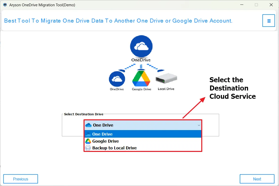Click the large OneDrive source cloud icon
Viewport: 279px width, 186px height.
141,46
